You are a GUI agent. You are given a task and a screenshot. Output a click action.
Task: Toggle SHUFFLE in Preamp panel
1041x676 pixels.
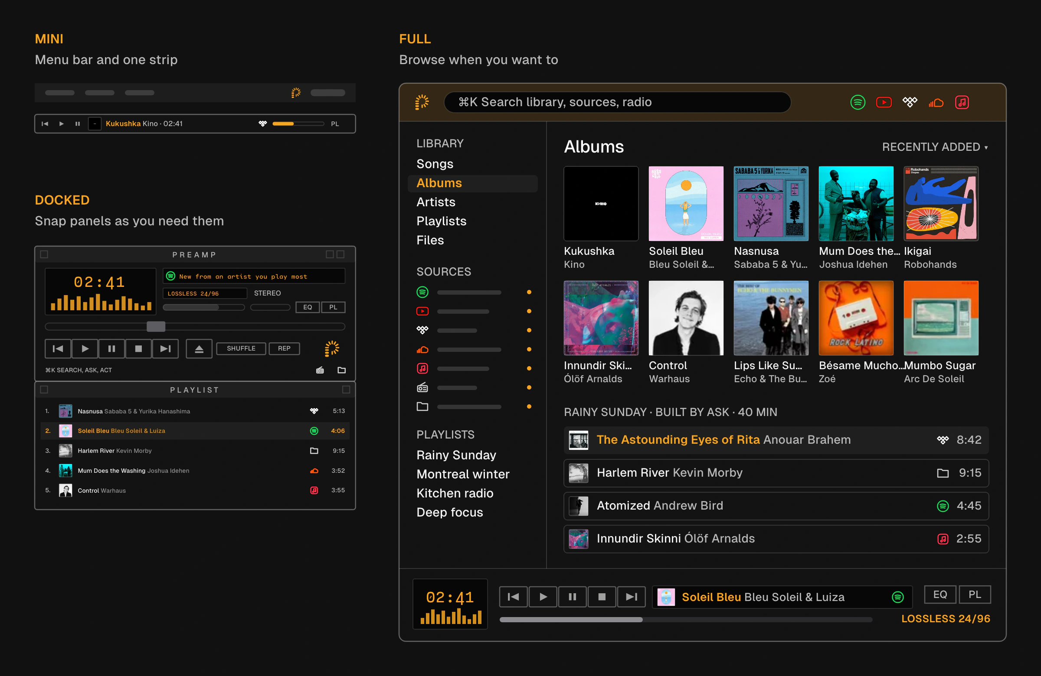(241, 348)
